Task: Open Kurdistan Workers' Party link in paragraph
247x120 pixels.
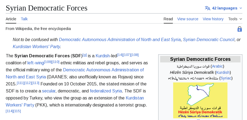Action: coord(135,98)
